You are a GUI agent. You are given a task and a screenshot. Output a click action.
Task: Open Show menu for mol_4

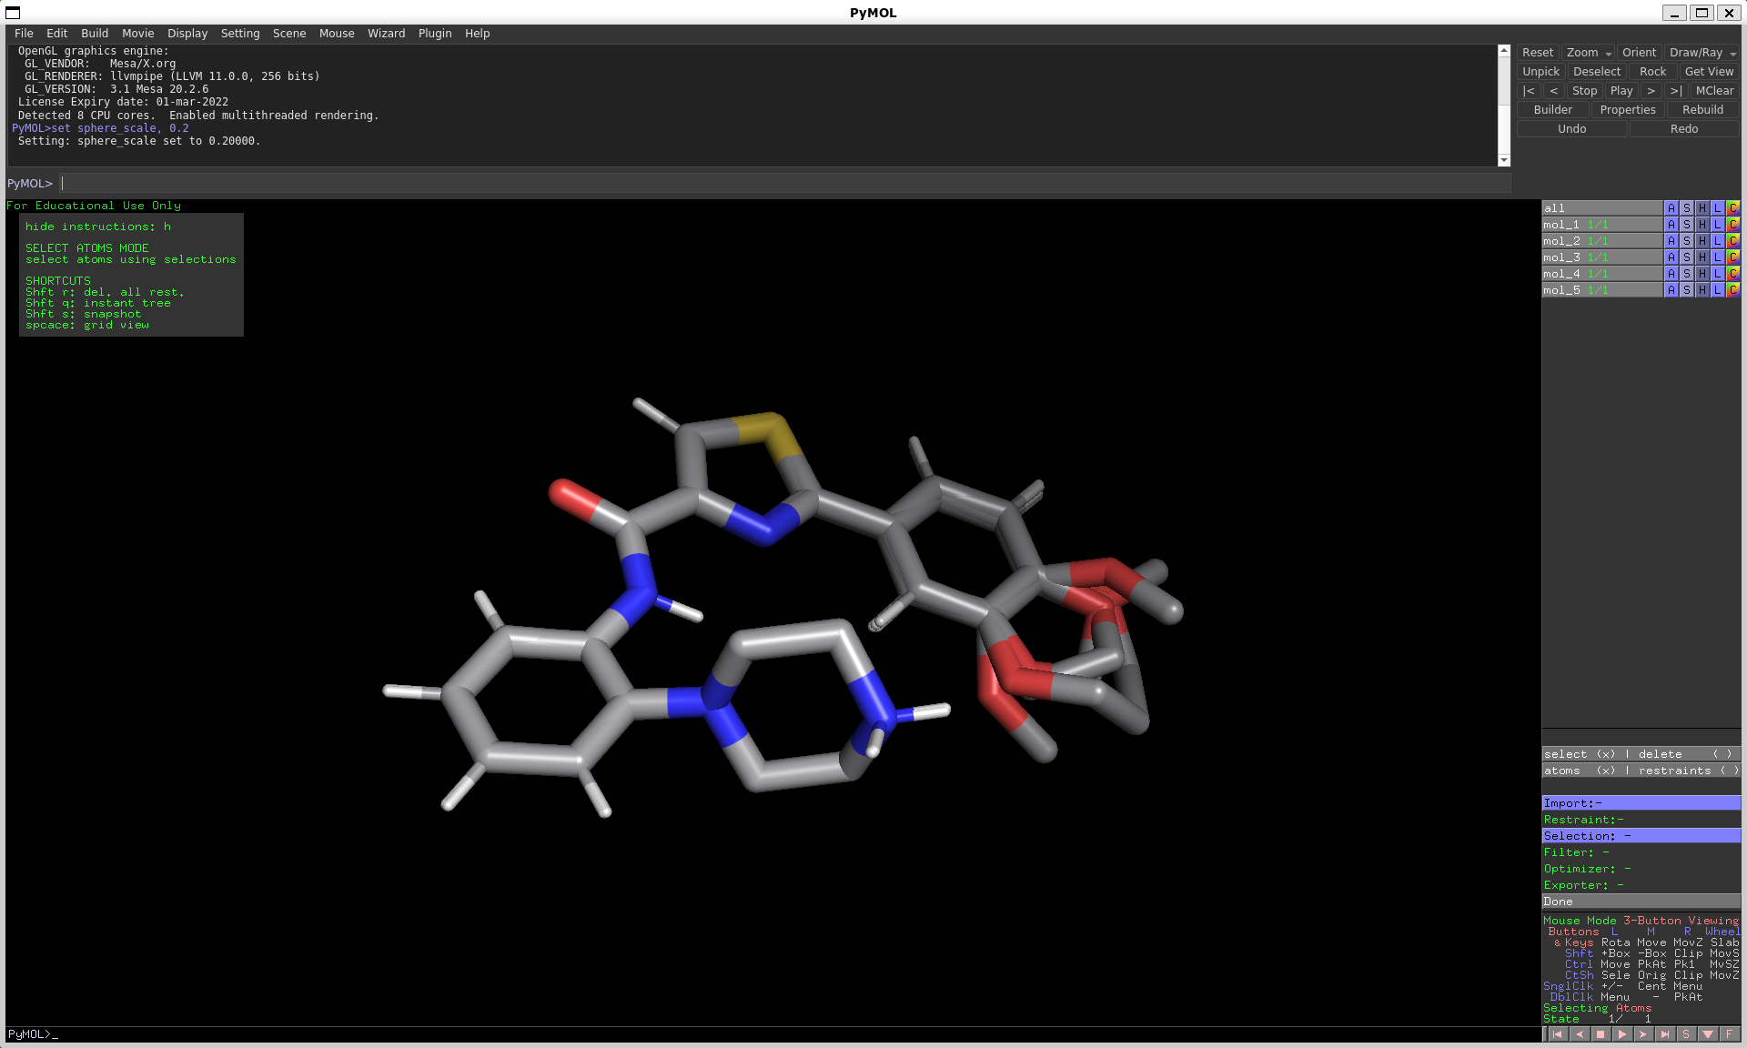click(1687, 274)
